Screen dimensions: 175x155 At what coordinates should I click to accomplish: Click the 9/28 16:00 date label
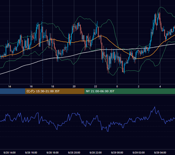coord(31,152)
